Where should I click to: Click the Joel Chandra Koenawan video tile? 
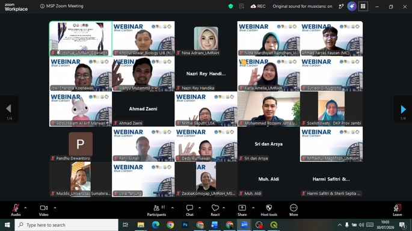click(x=81, y=74)
